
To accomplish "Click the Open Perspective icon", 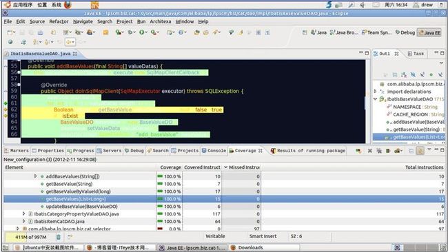I will [305, 32].
